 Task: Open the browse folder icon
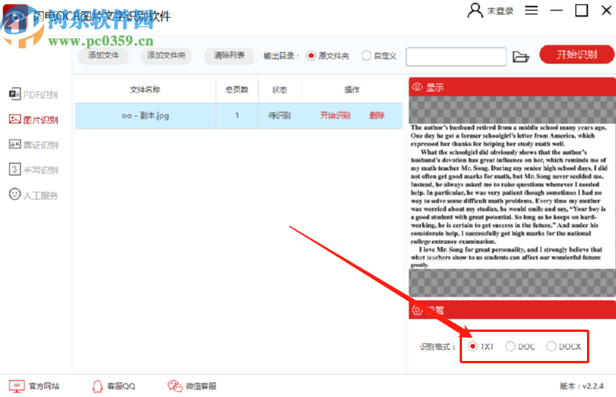(521, 56)
